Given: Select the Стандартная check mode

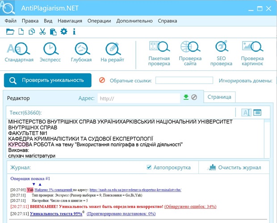Looking at the screenshot, I should coord(19,52).
